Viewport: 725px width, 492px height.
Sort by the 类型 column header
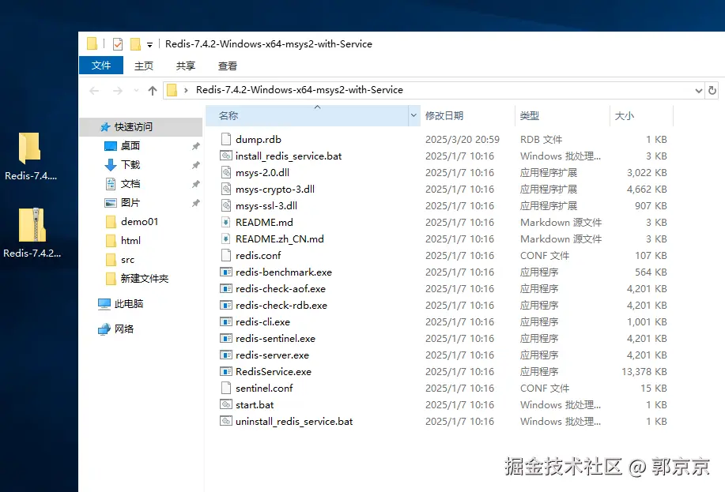pyautogui.click(x=562, y=115)
